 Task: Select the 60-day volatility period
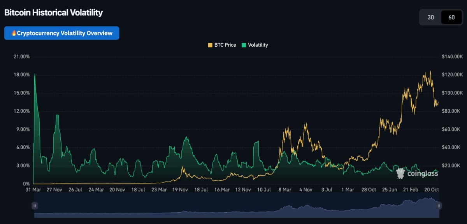pyautogui.click(x=451, y=17)
